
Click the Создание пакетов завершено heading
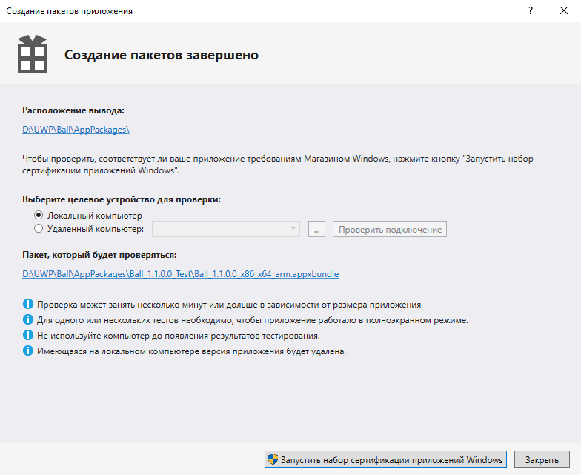pos(162,55)
